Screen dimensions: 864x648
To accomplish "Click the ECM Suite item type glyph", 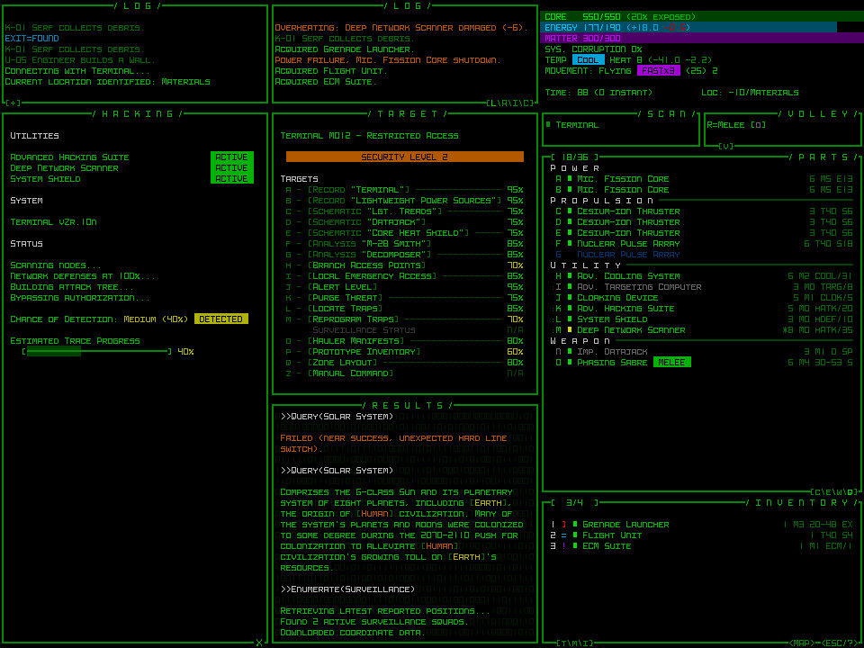I will pyautogui.click(x=563, y=546).
